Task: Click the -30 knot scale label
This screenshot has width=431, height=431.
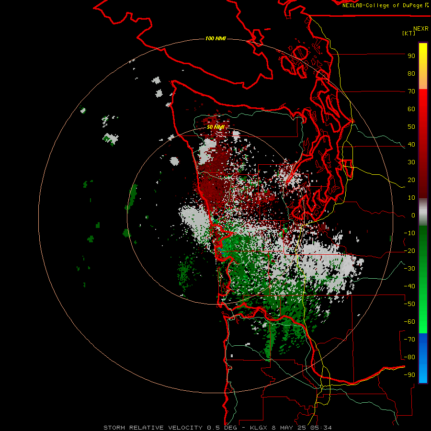Action: pyautogui.click(x=409, y=269)
